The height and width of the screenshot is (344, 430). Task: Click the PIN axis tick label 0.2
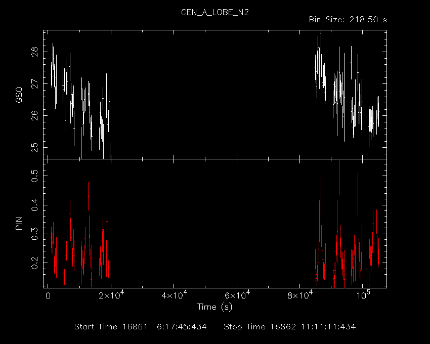click(34, 263)
